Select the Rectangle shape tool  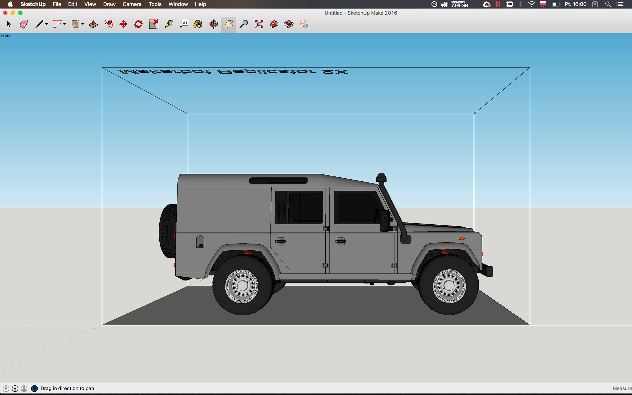(x=75, y=24)
